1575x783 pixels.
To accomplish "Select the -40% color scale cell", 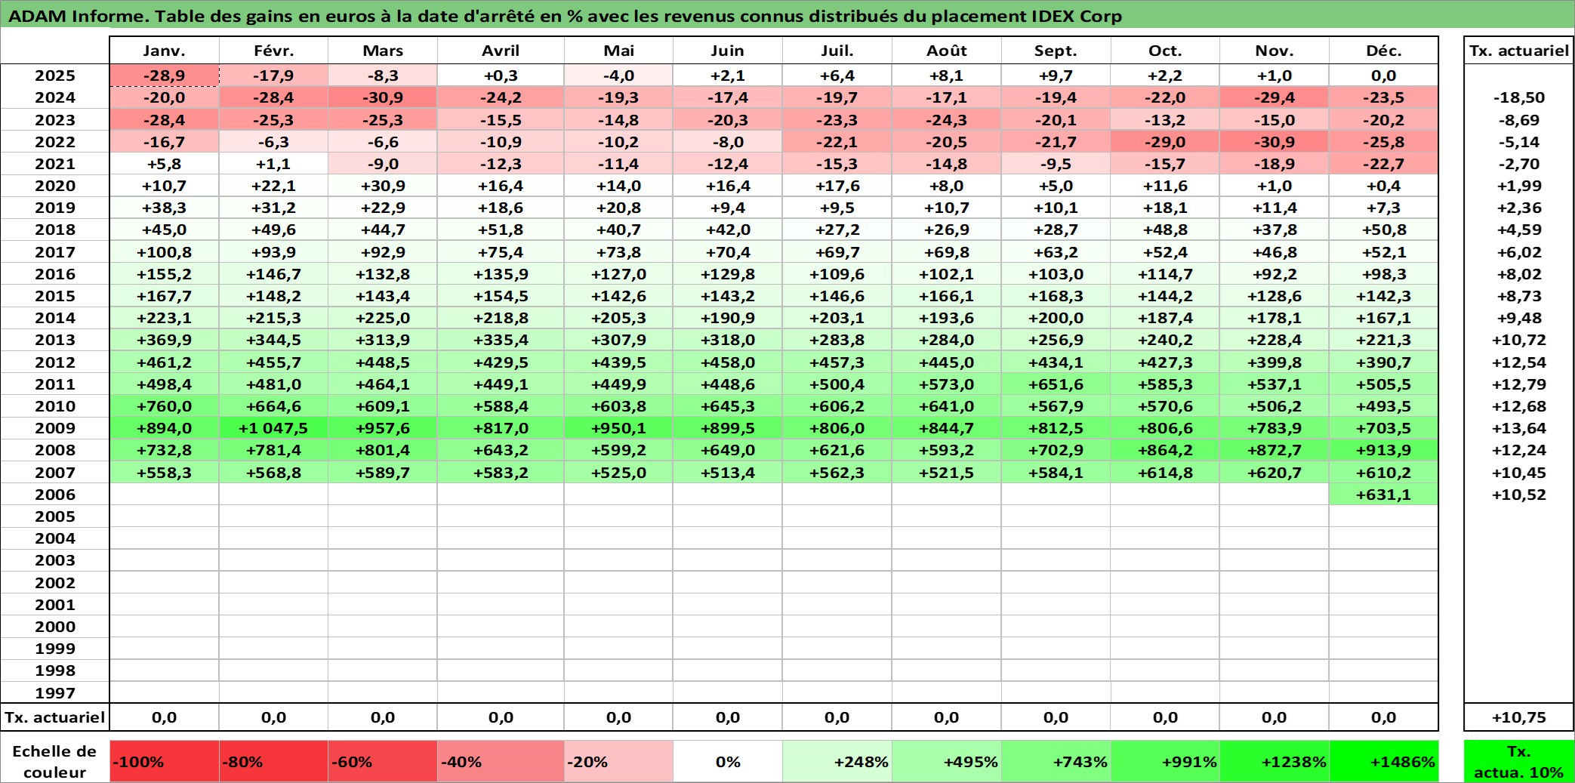I will coord(501,761).
